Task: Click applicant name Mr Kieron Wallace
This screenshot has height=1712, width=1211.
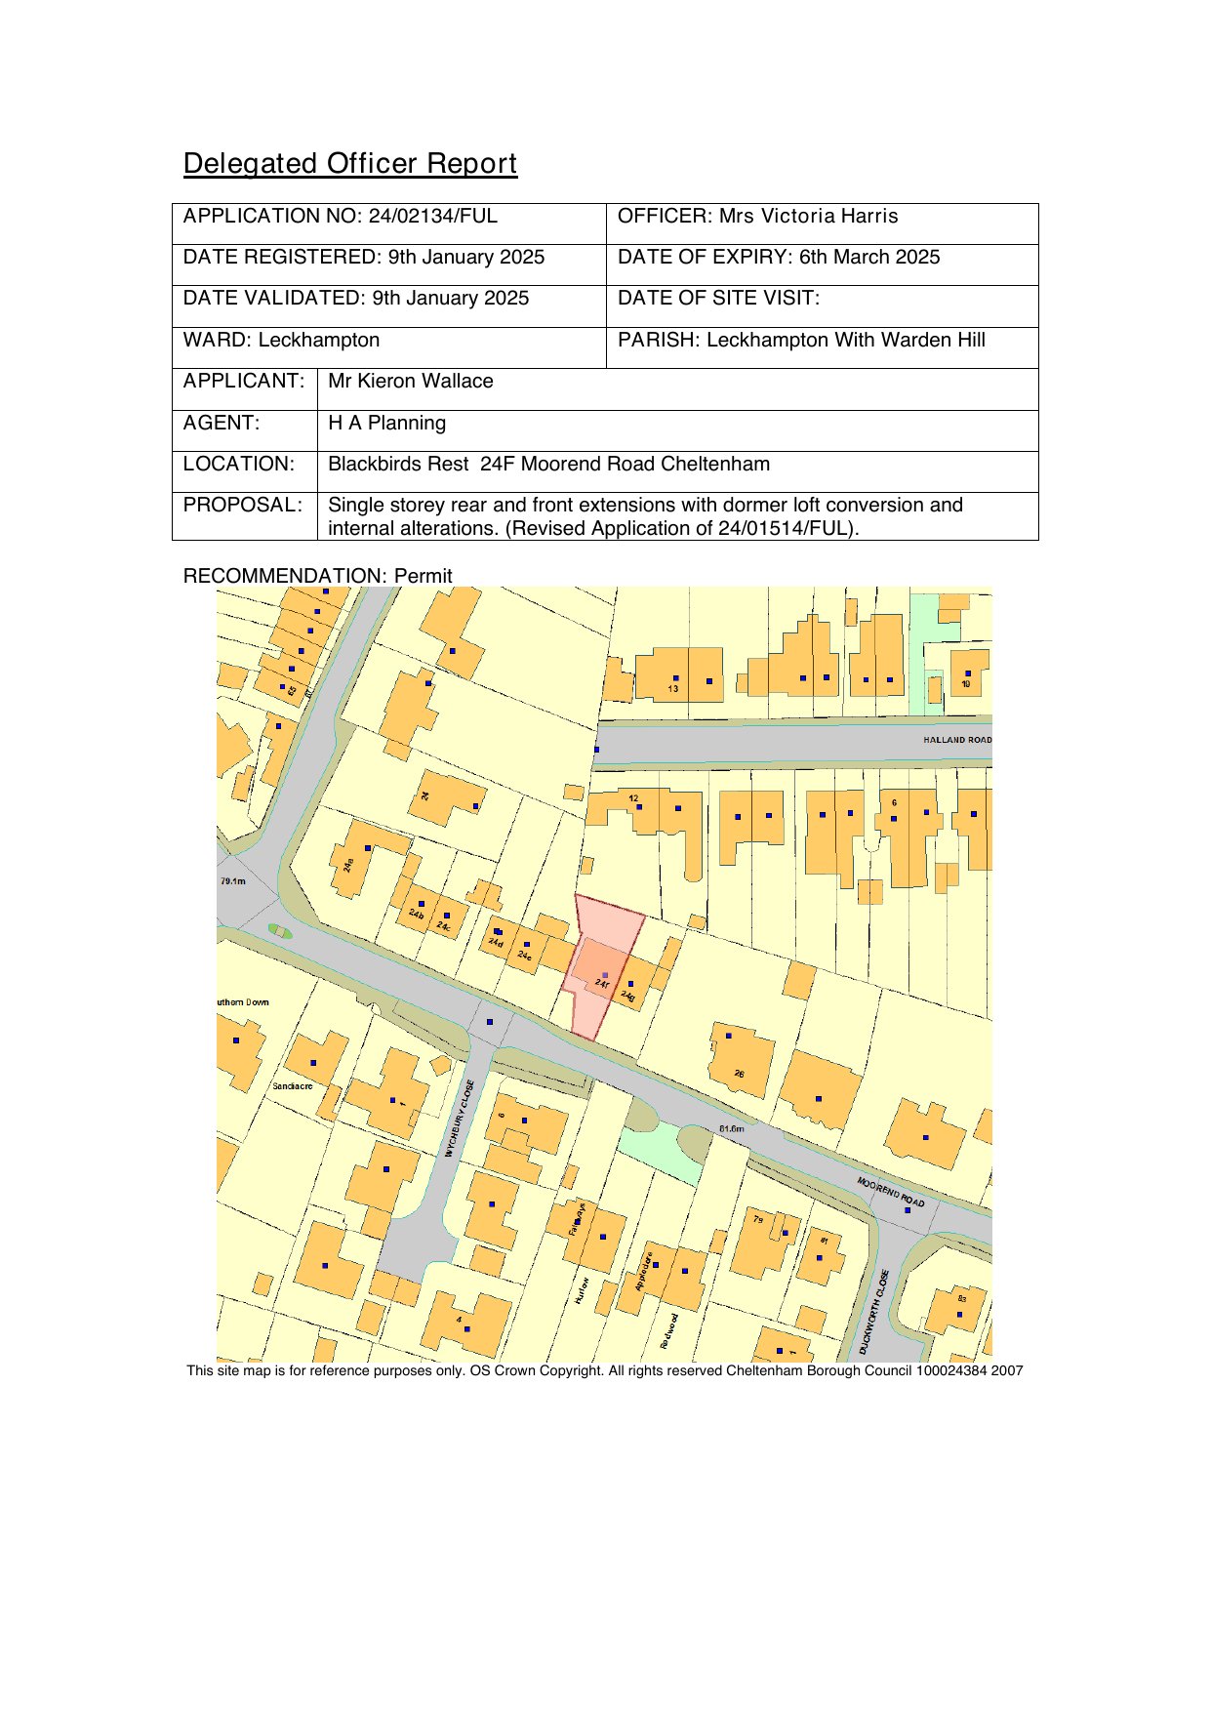Action: pos(410,382)
